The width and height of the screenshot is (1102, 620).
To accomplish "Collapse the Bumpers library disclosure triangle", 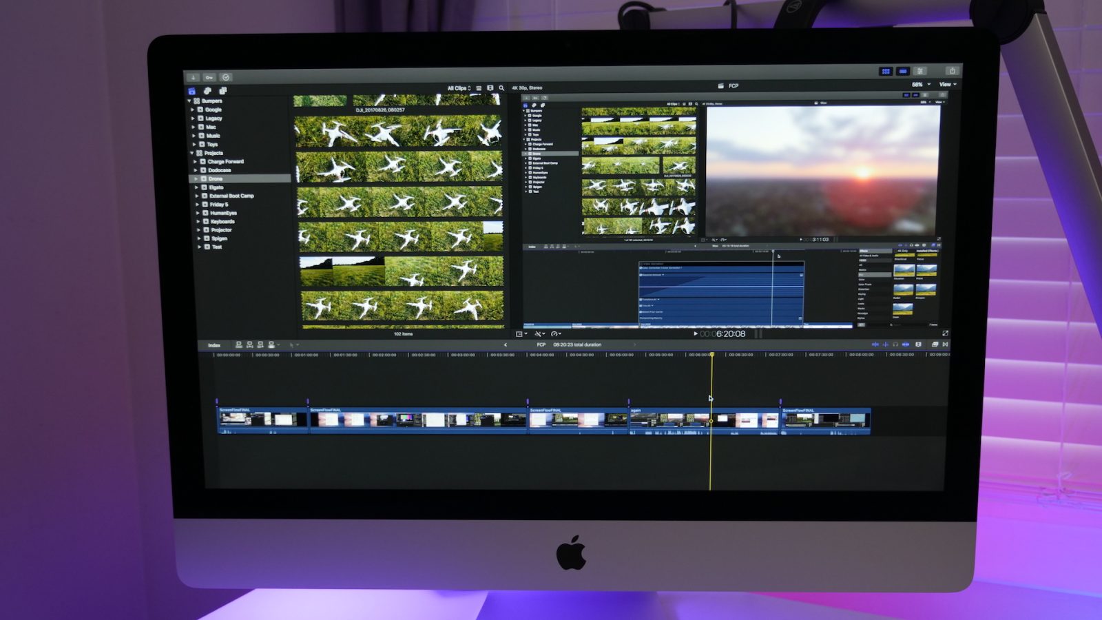I will pos(189,101).
